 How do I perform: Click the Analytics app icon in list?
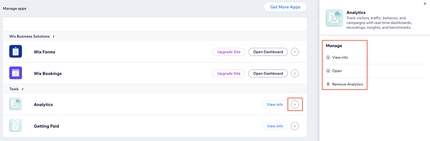16,104
